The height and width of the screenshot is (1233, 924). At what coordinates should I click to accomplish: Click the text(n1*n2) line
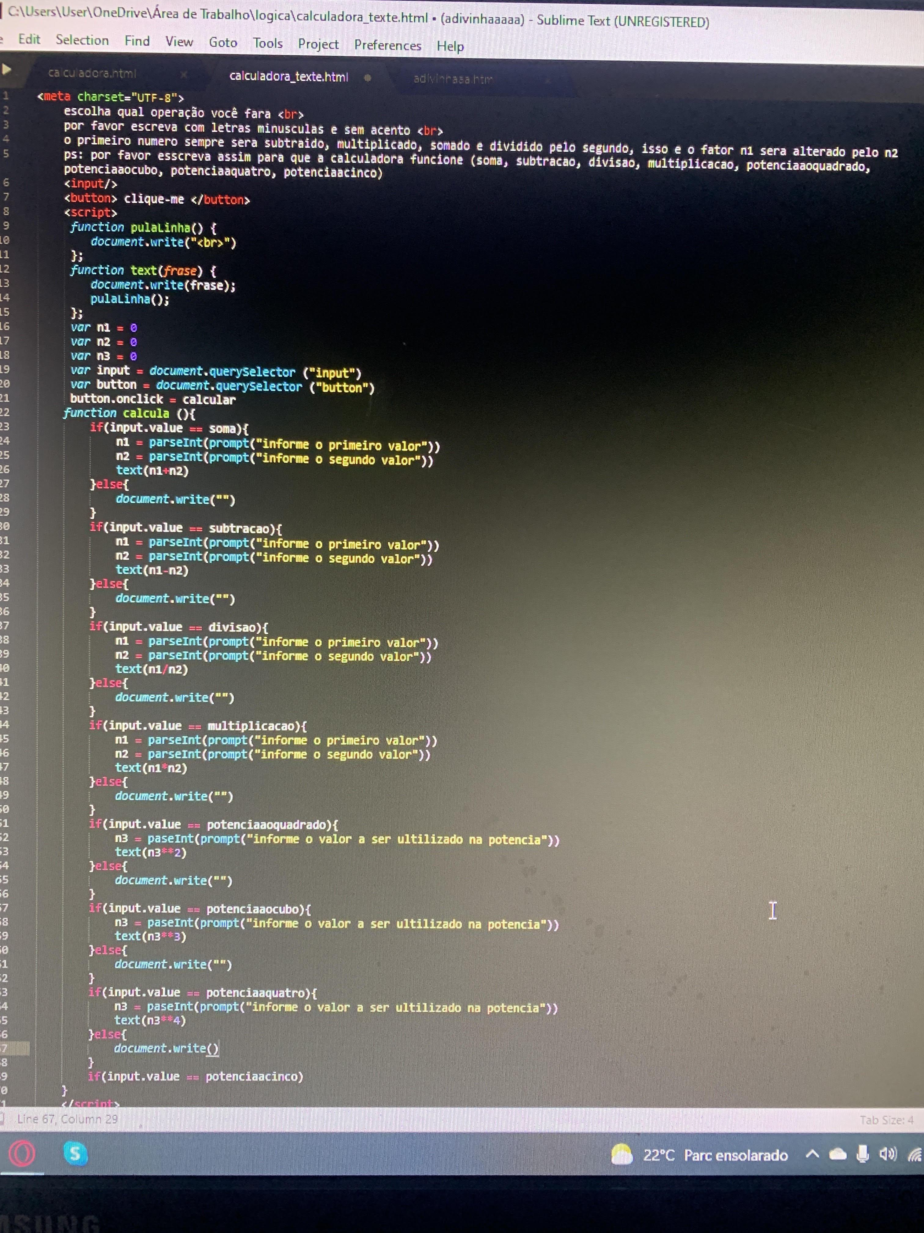coord(151,768)
